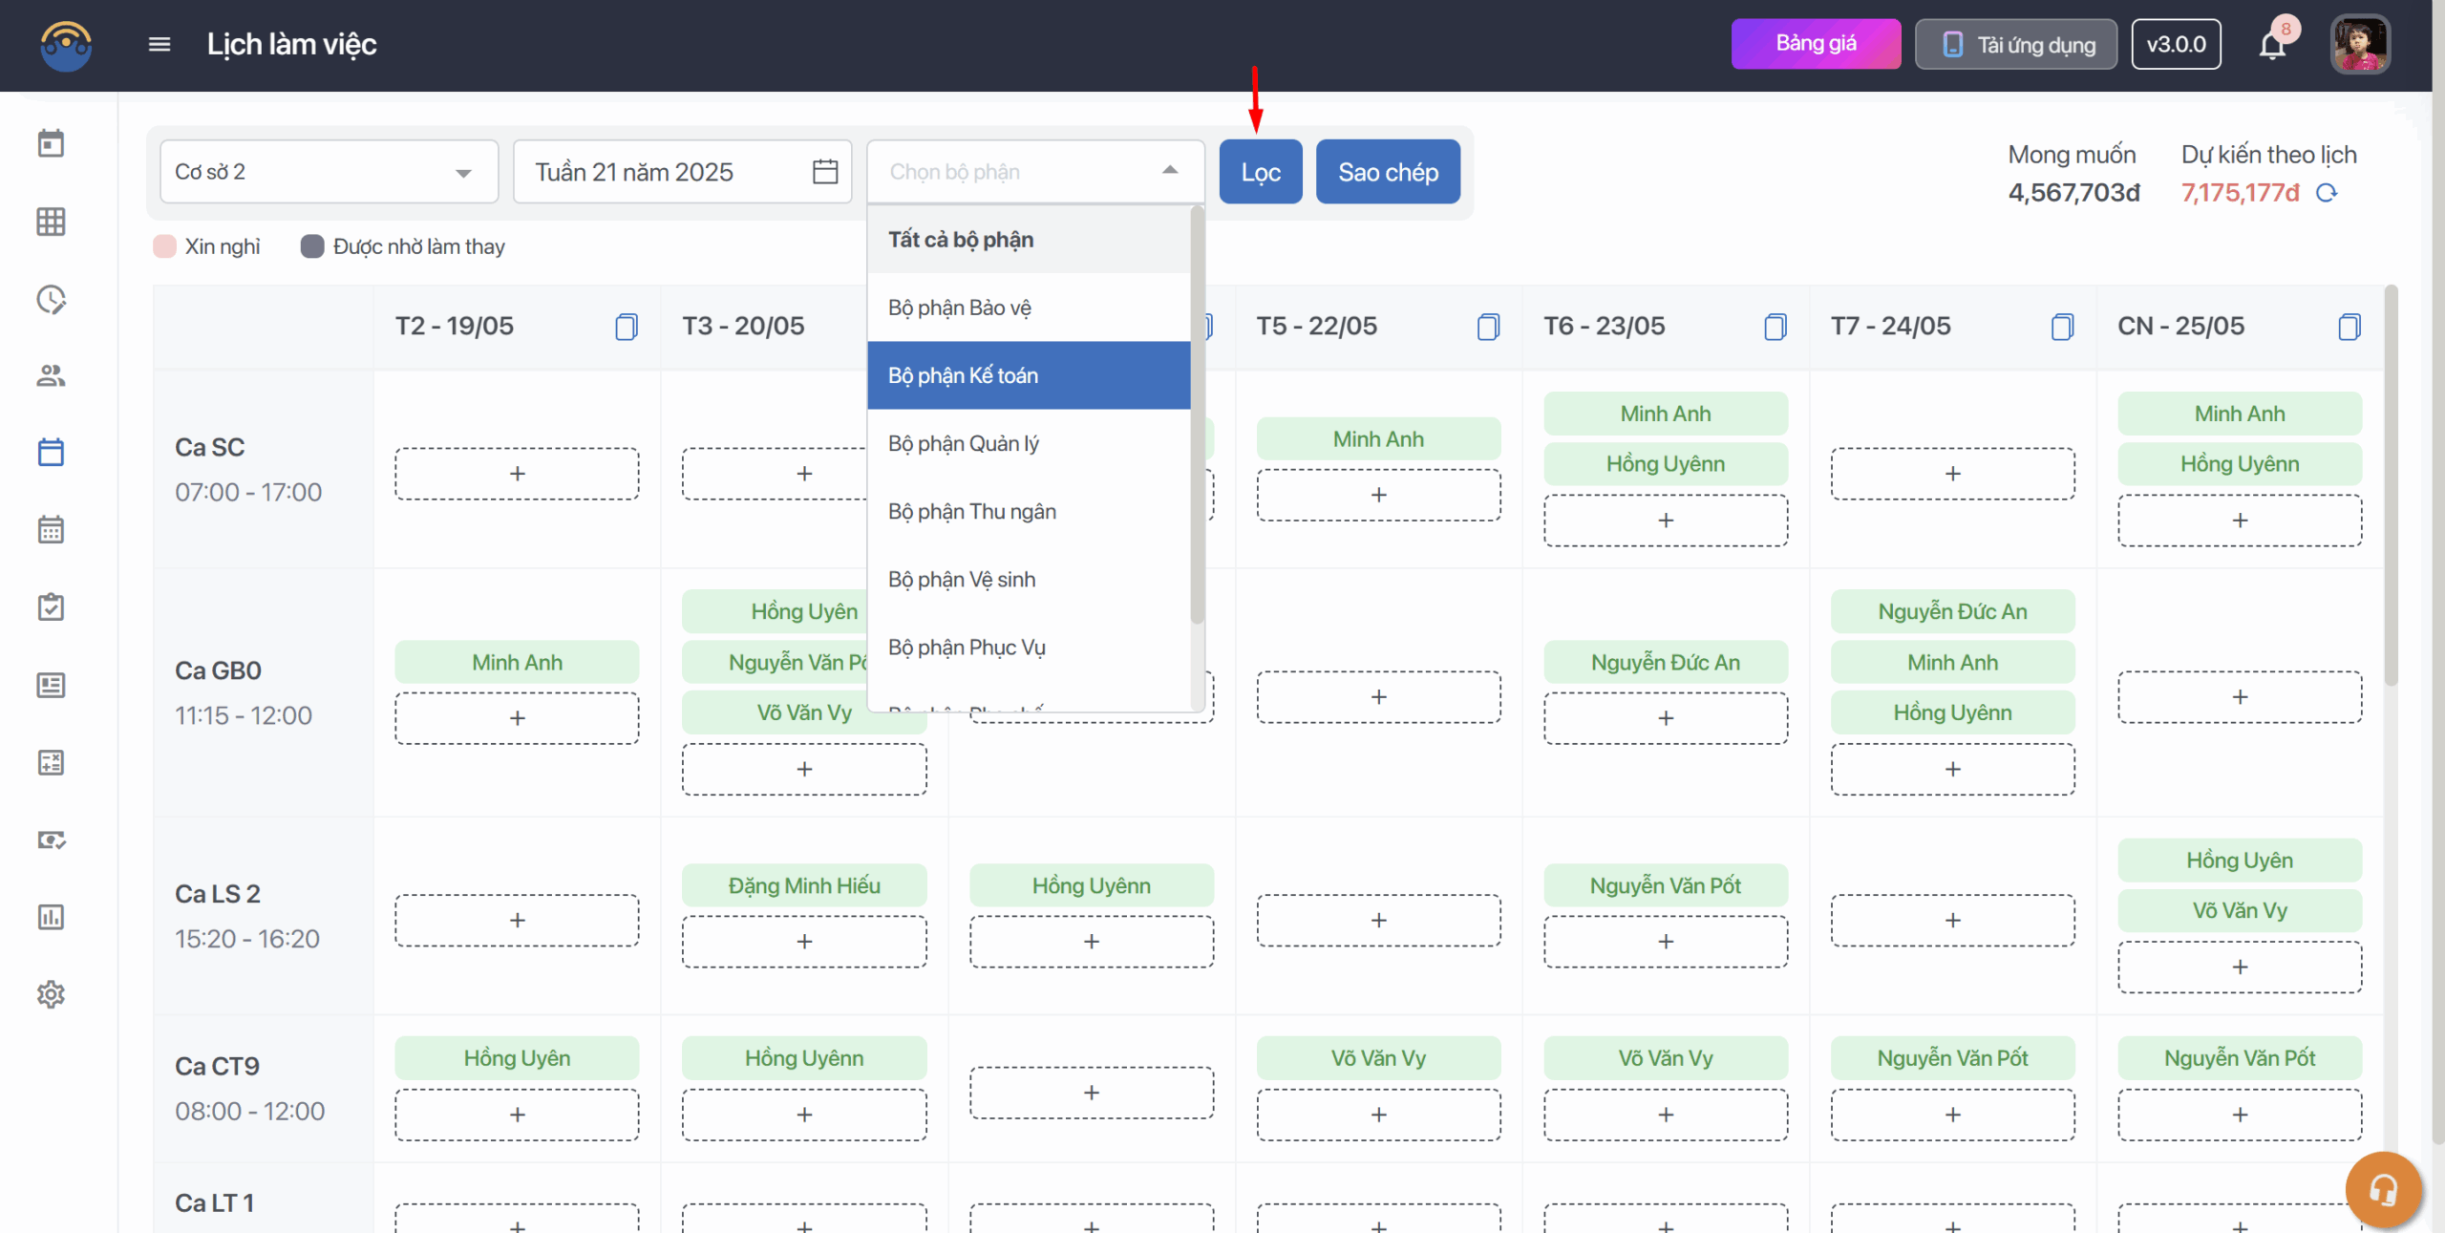Open the employees icon in sidebar
2445x1233 pixels.
click(51, 375)
